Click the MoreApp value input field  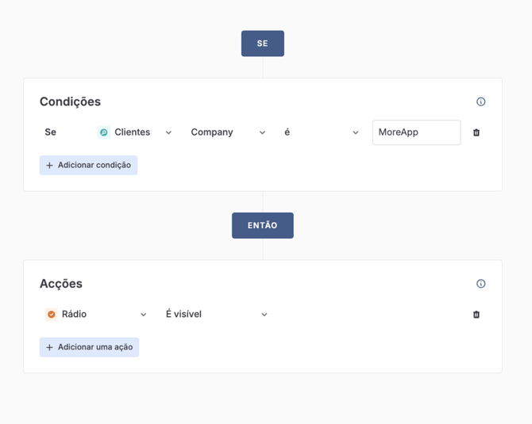pyautogui.click(x=416, y=132)
